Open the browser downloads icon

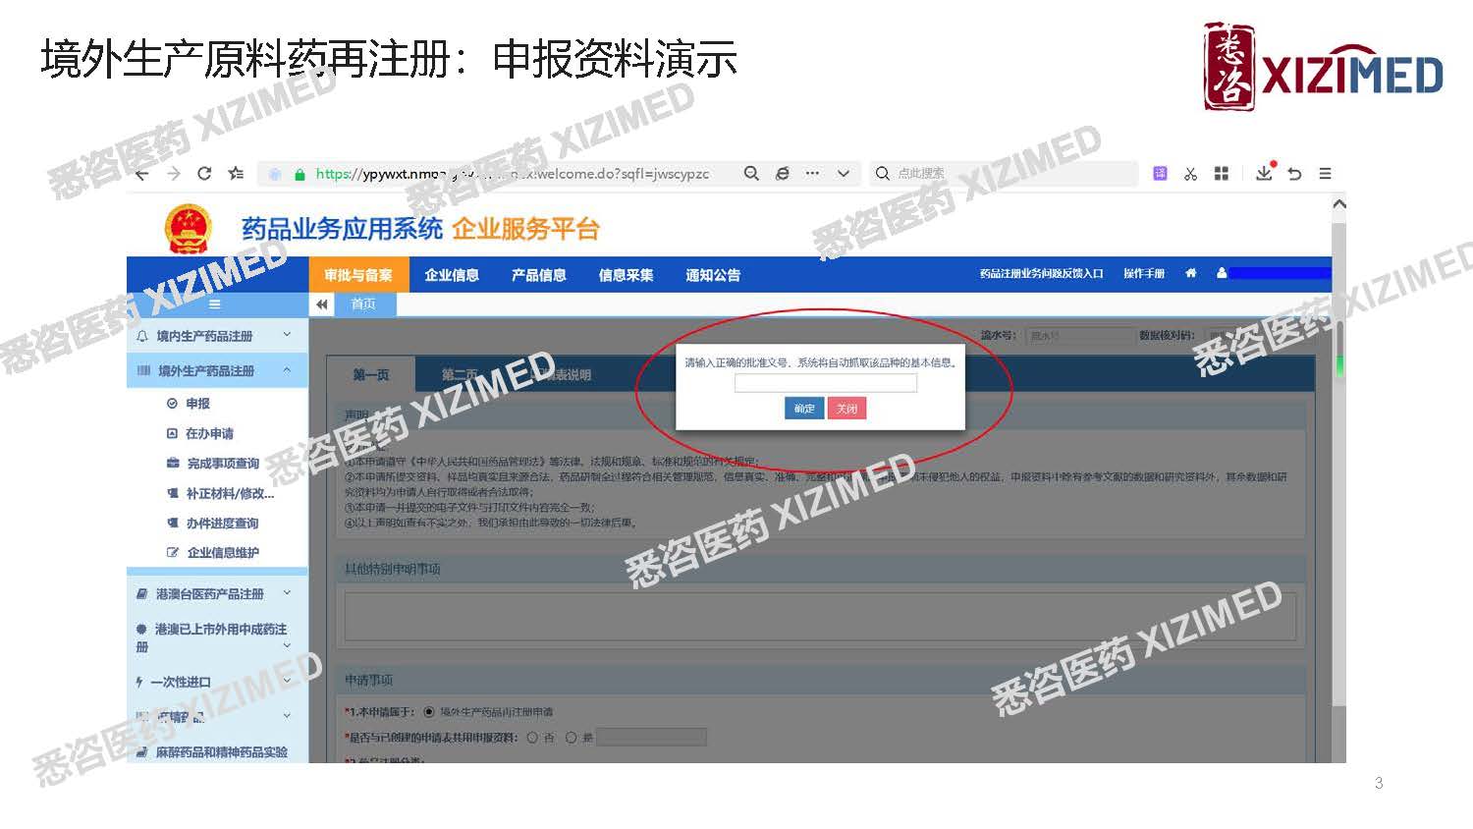coord(1264,174)
